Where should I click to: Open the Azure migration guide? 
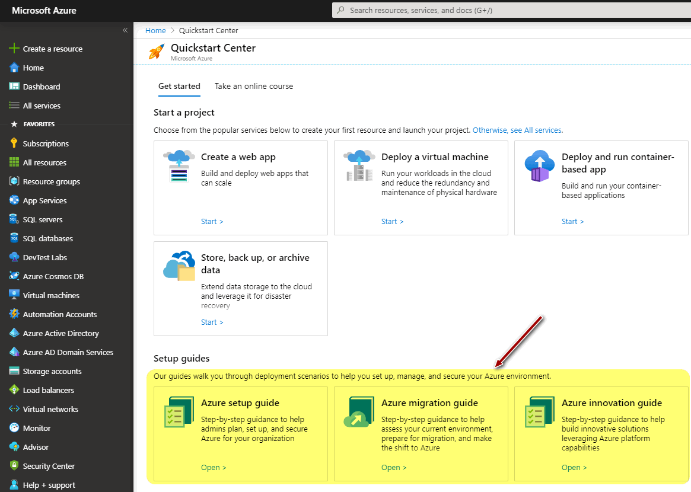coord(393,467)
